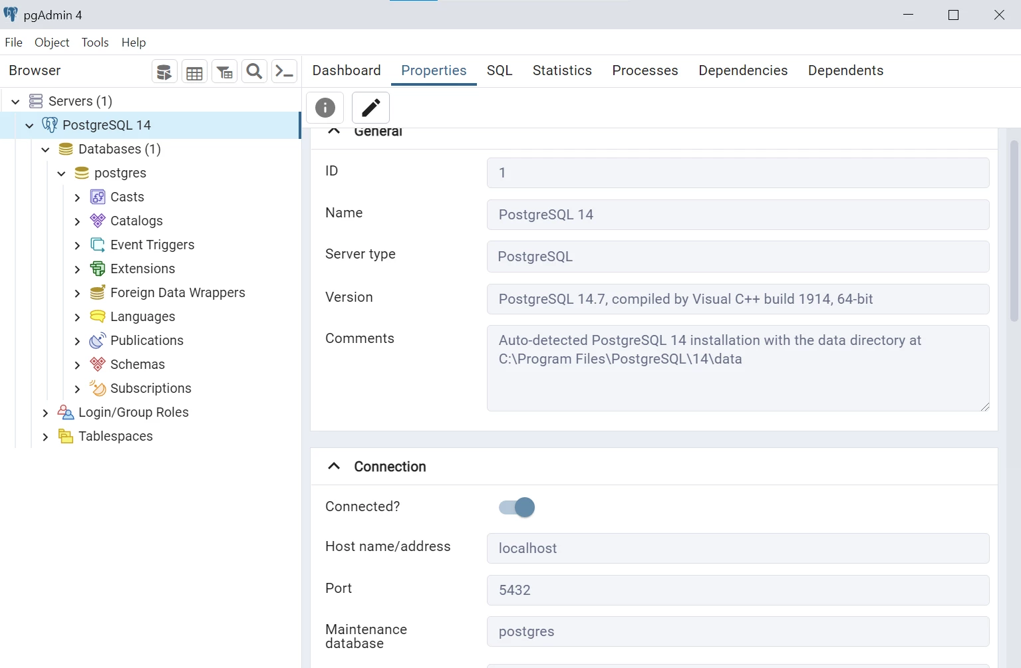The image size is (1021, 668).
Task: Collapse the Databases tree node
Action: pos(45,150)
